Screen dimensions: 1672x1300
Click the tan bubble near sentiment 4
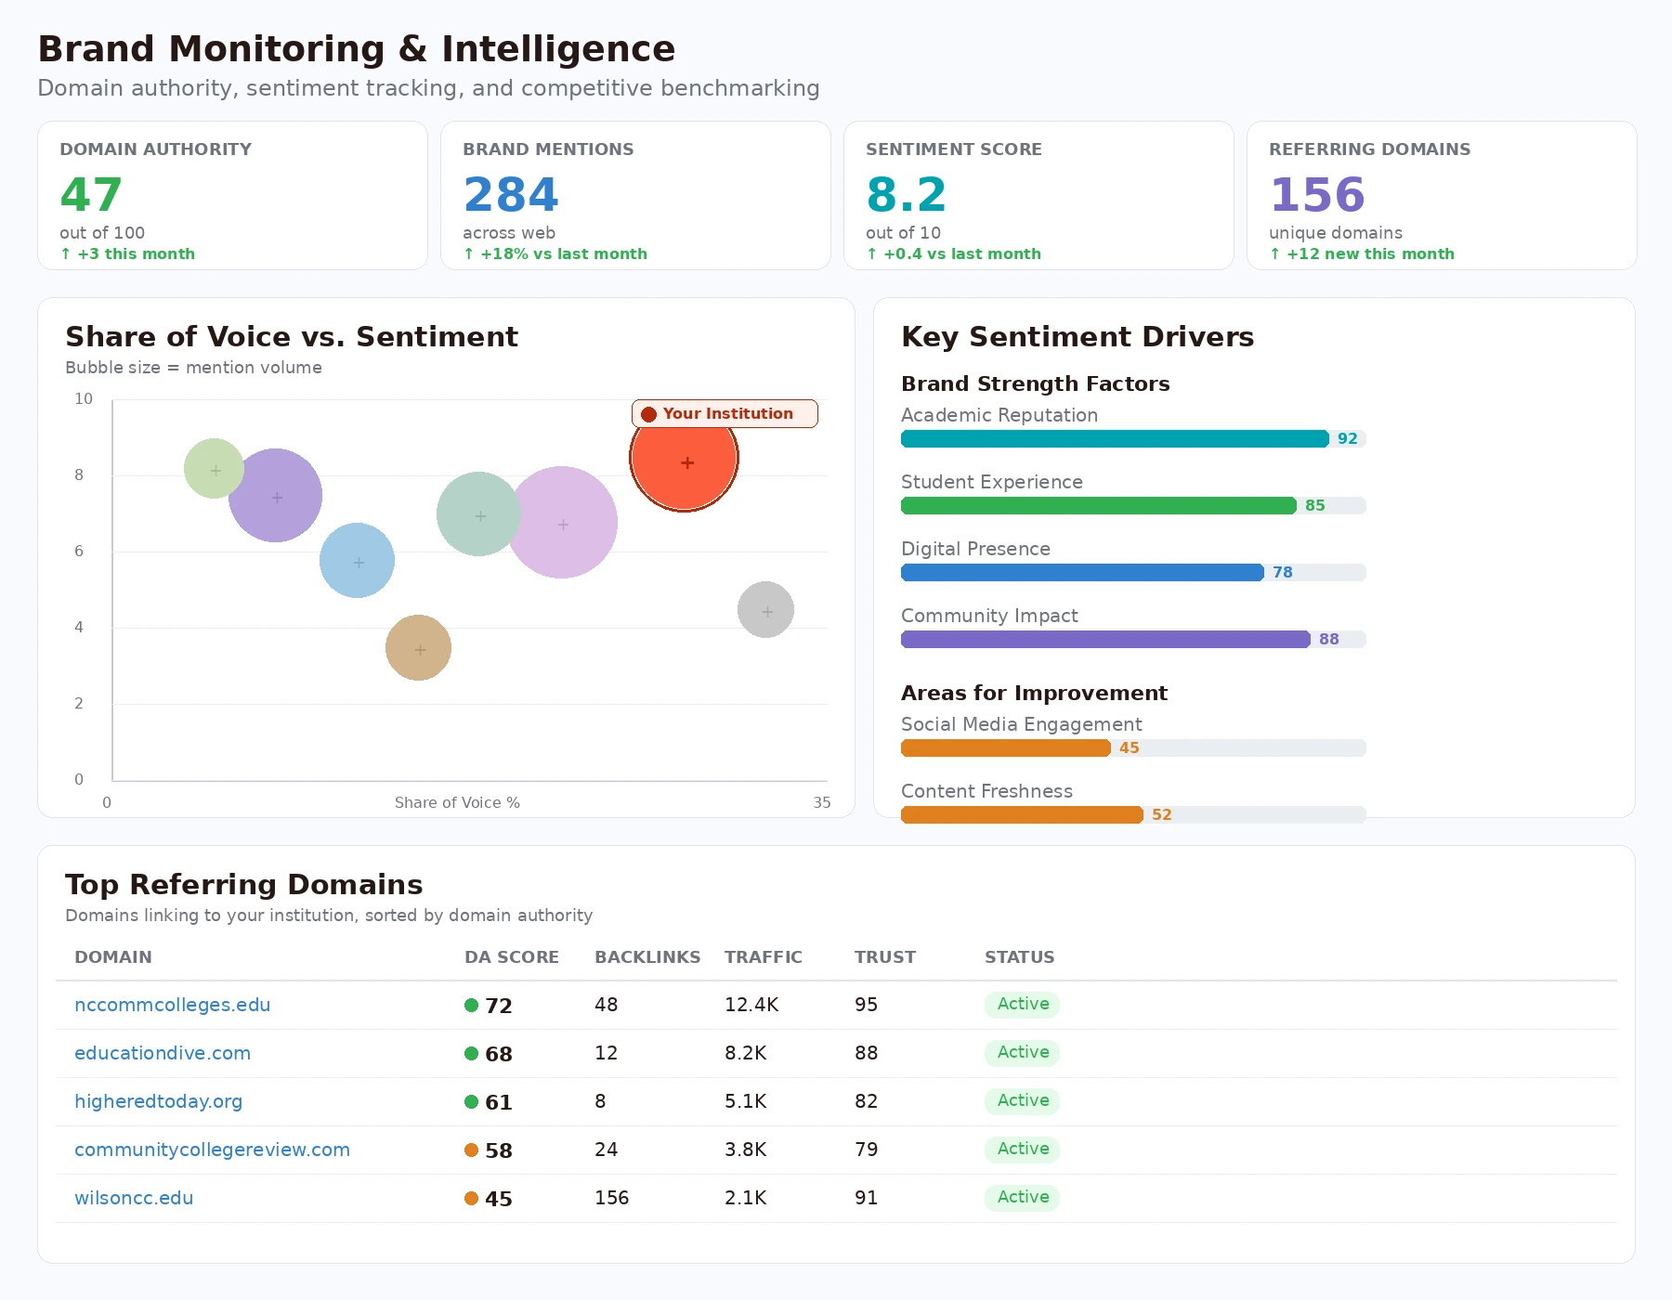tap(418, 648)
